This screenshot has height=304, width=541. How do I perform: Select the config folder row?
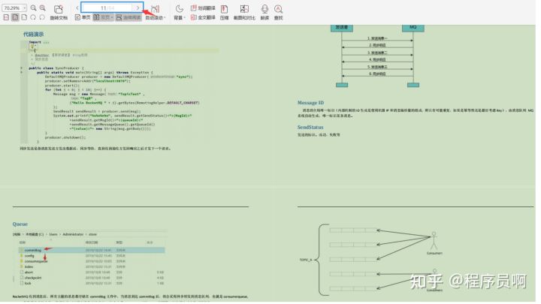coord(92,256)
